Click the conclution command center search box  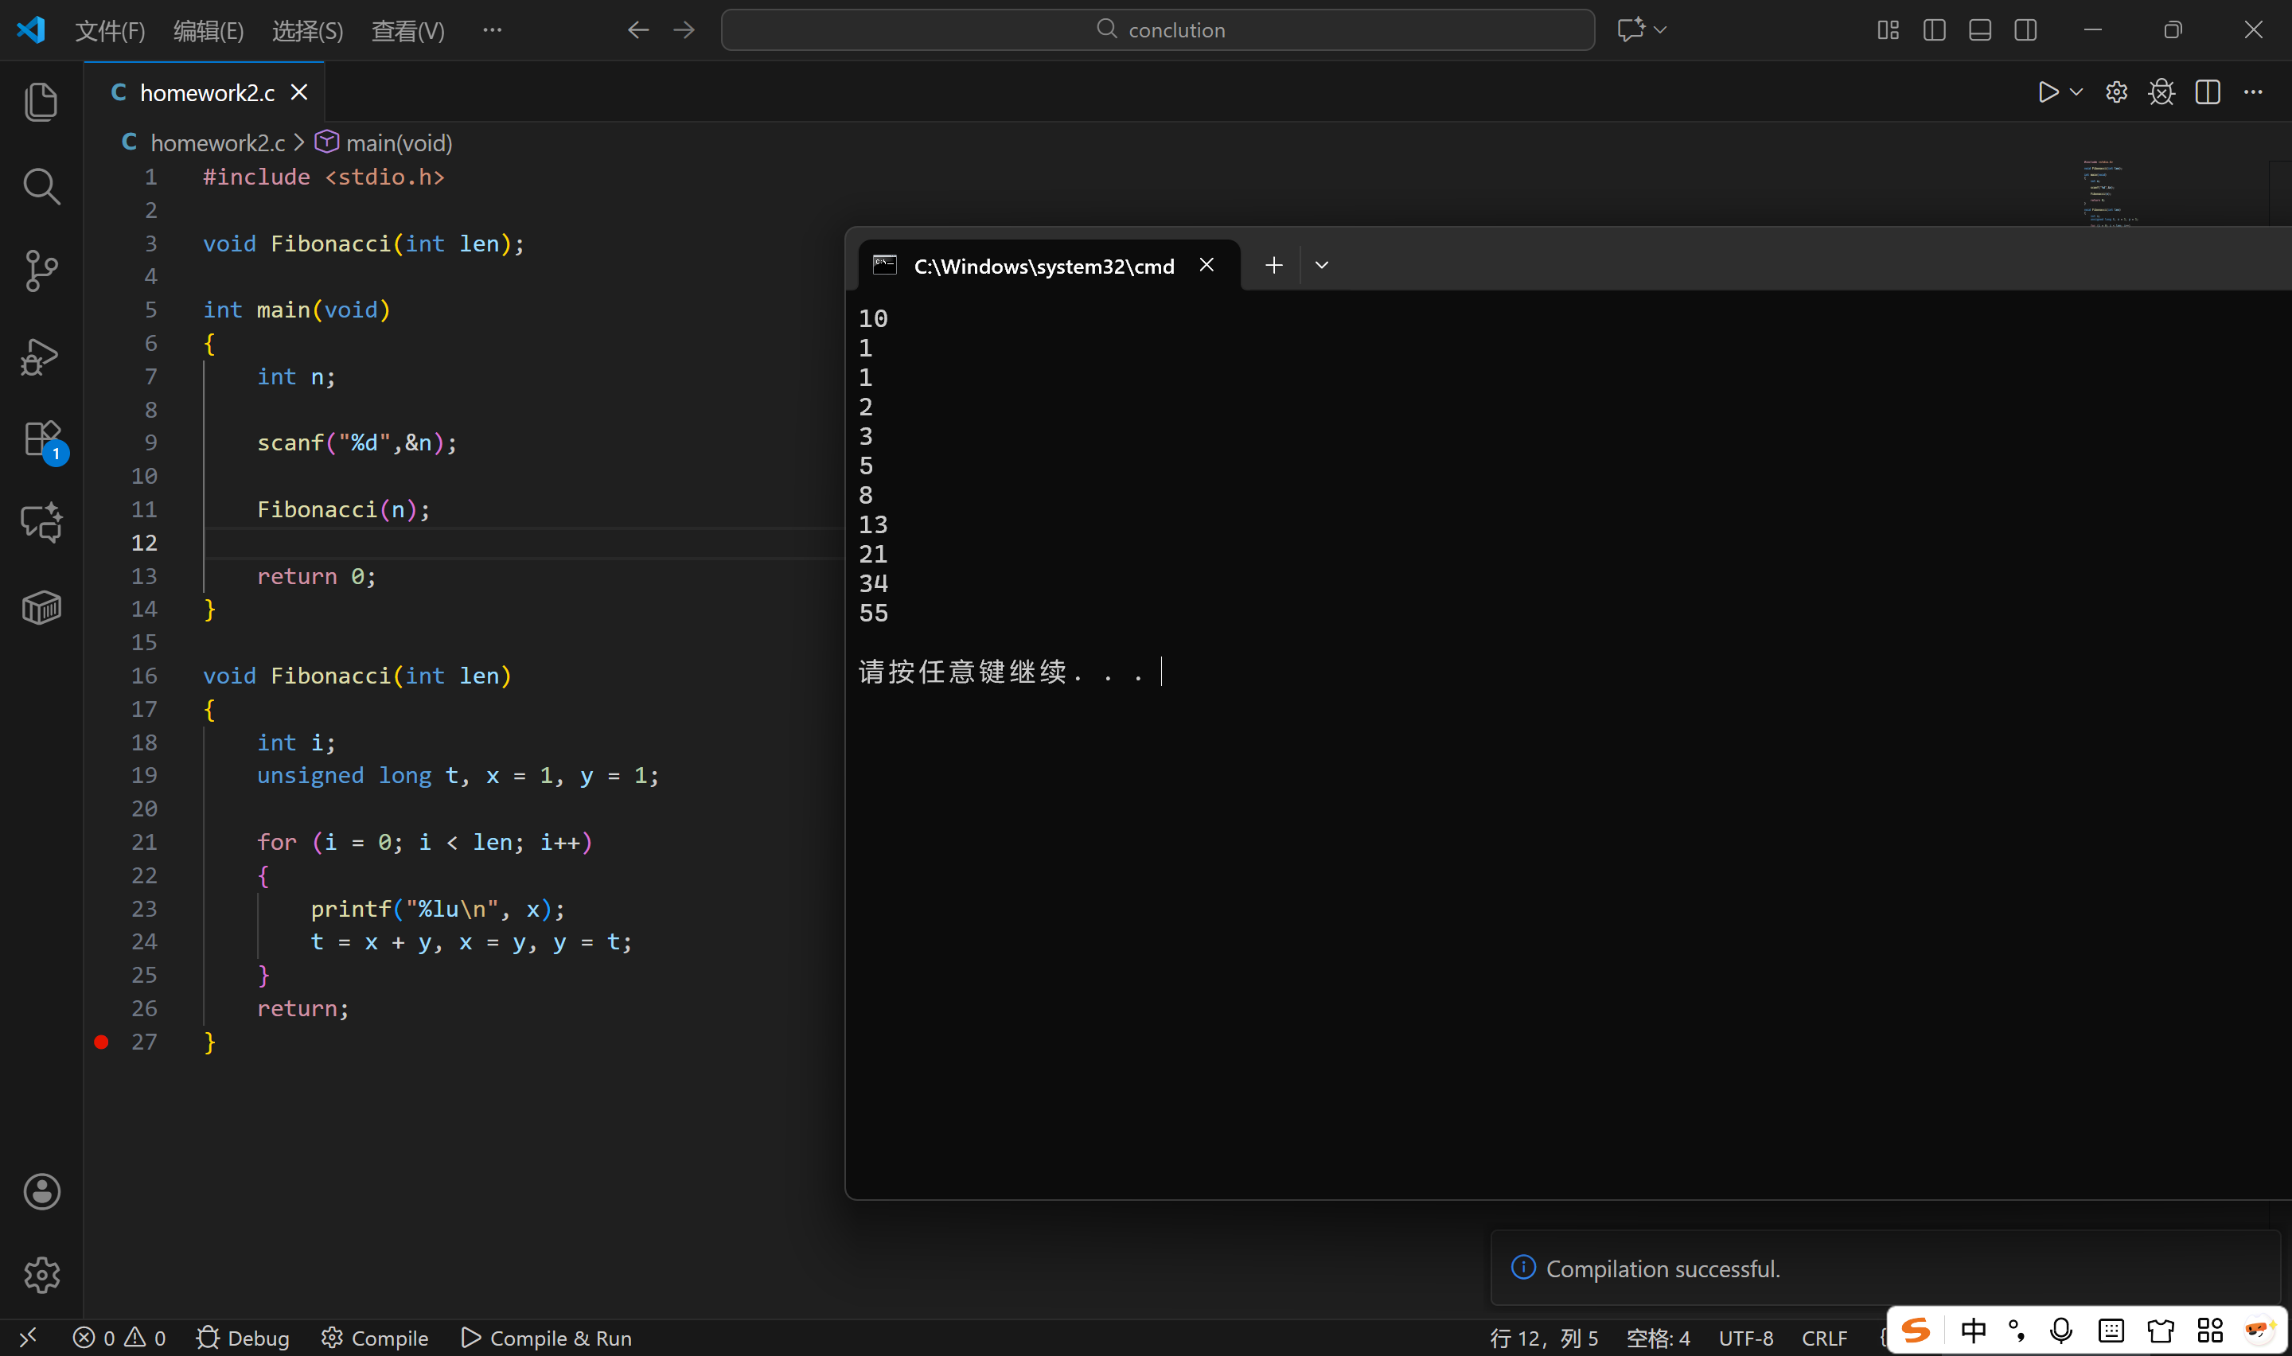(x=1157, y=30)
